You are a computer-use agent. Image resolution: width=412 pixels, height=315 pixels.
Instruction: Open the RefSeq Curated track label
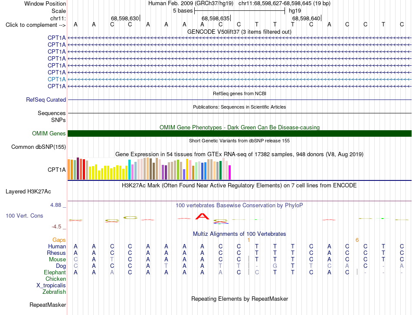click(46, 100)
